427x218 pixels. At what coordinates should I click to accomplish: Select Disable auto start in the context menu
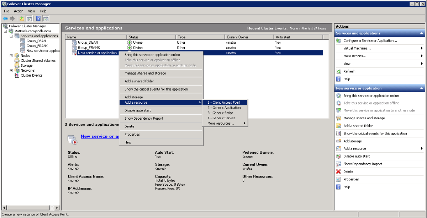(x=161, y=110)
